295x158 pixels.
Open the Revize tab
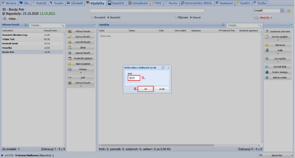click(x=171, y=3)
